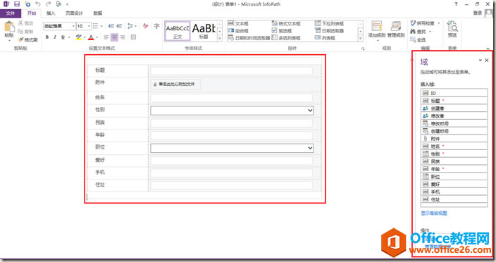Viewport: 496px width, 262px height.
Task: Expand the font styles gallery
Action: click(x=220, y=38)
